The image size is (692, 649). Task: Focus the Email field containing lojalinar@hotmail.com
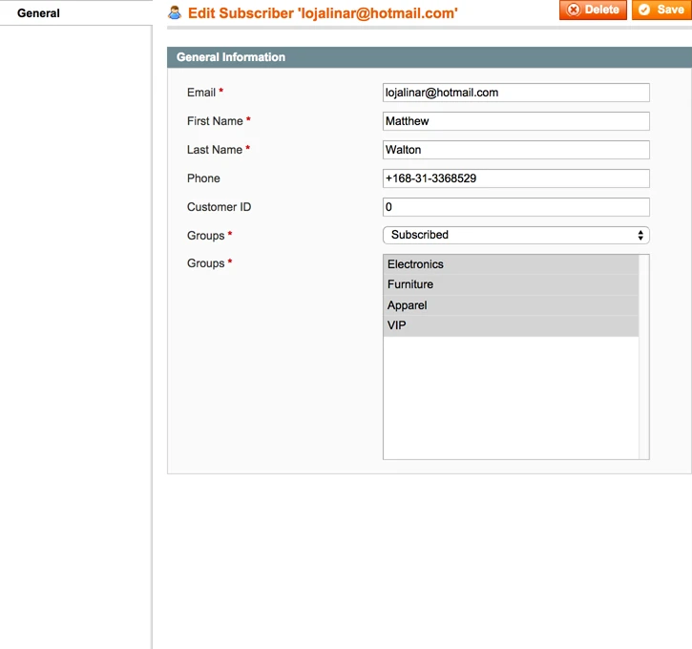(515, 93)
